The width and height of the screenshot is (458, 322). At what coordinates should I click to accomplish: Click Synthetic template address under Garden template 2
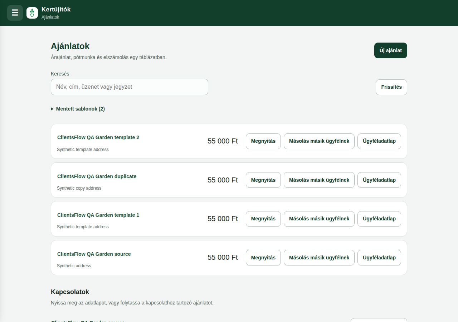pos(83,150)
